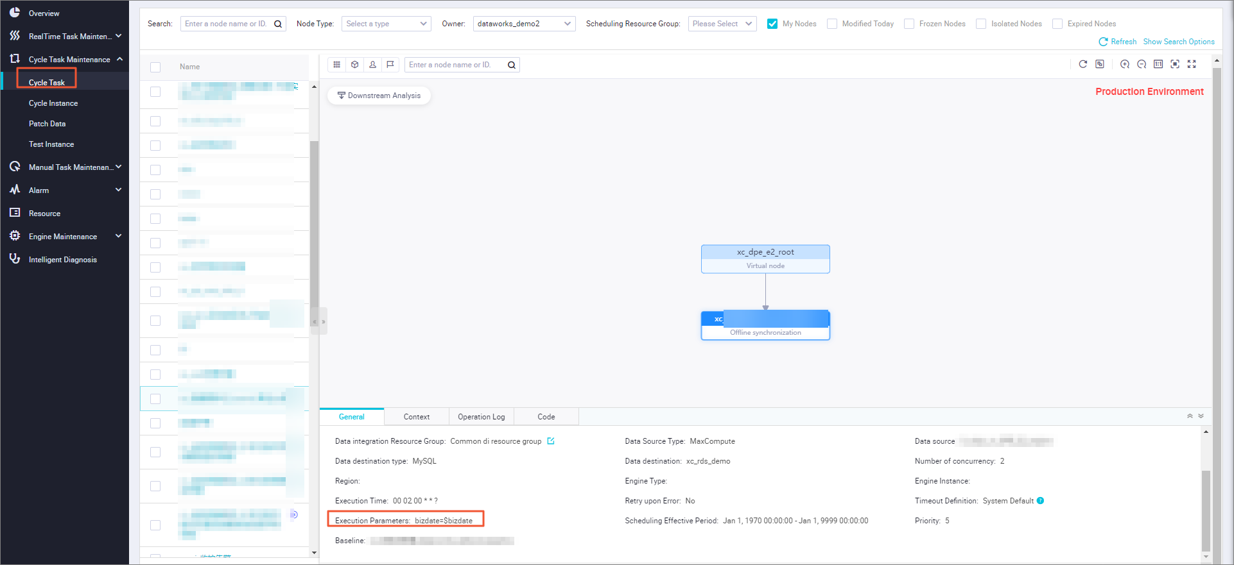Select Cycle Task in sidebar
Viewport: 1234px width, 565px height.
[47, 82]
